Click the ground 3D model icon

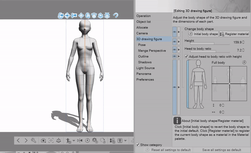59,140
